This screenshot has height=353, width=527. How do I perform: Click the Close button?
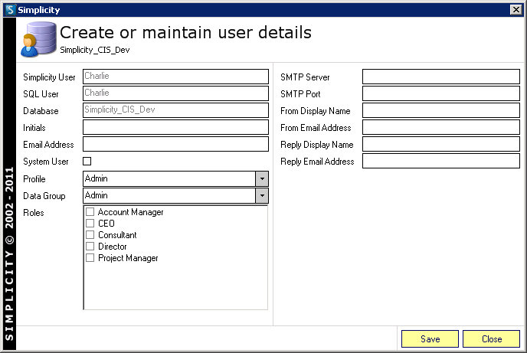[x=491, y=339]
